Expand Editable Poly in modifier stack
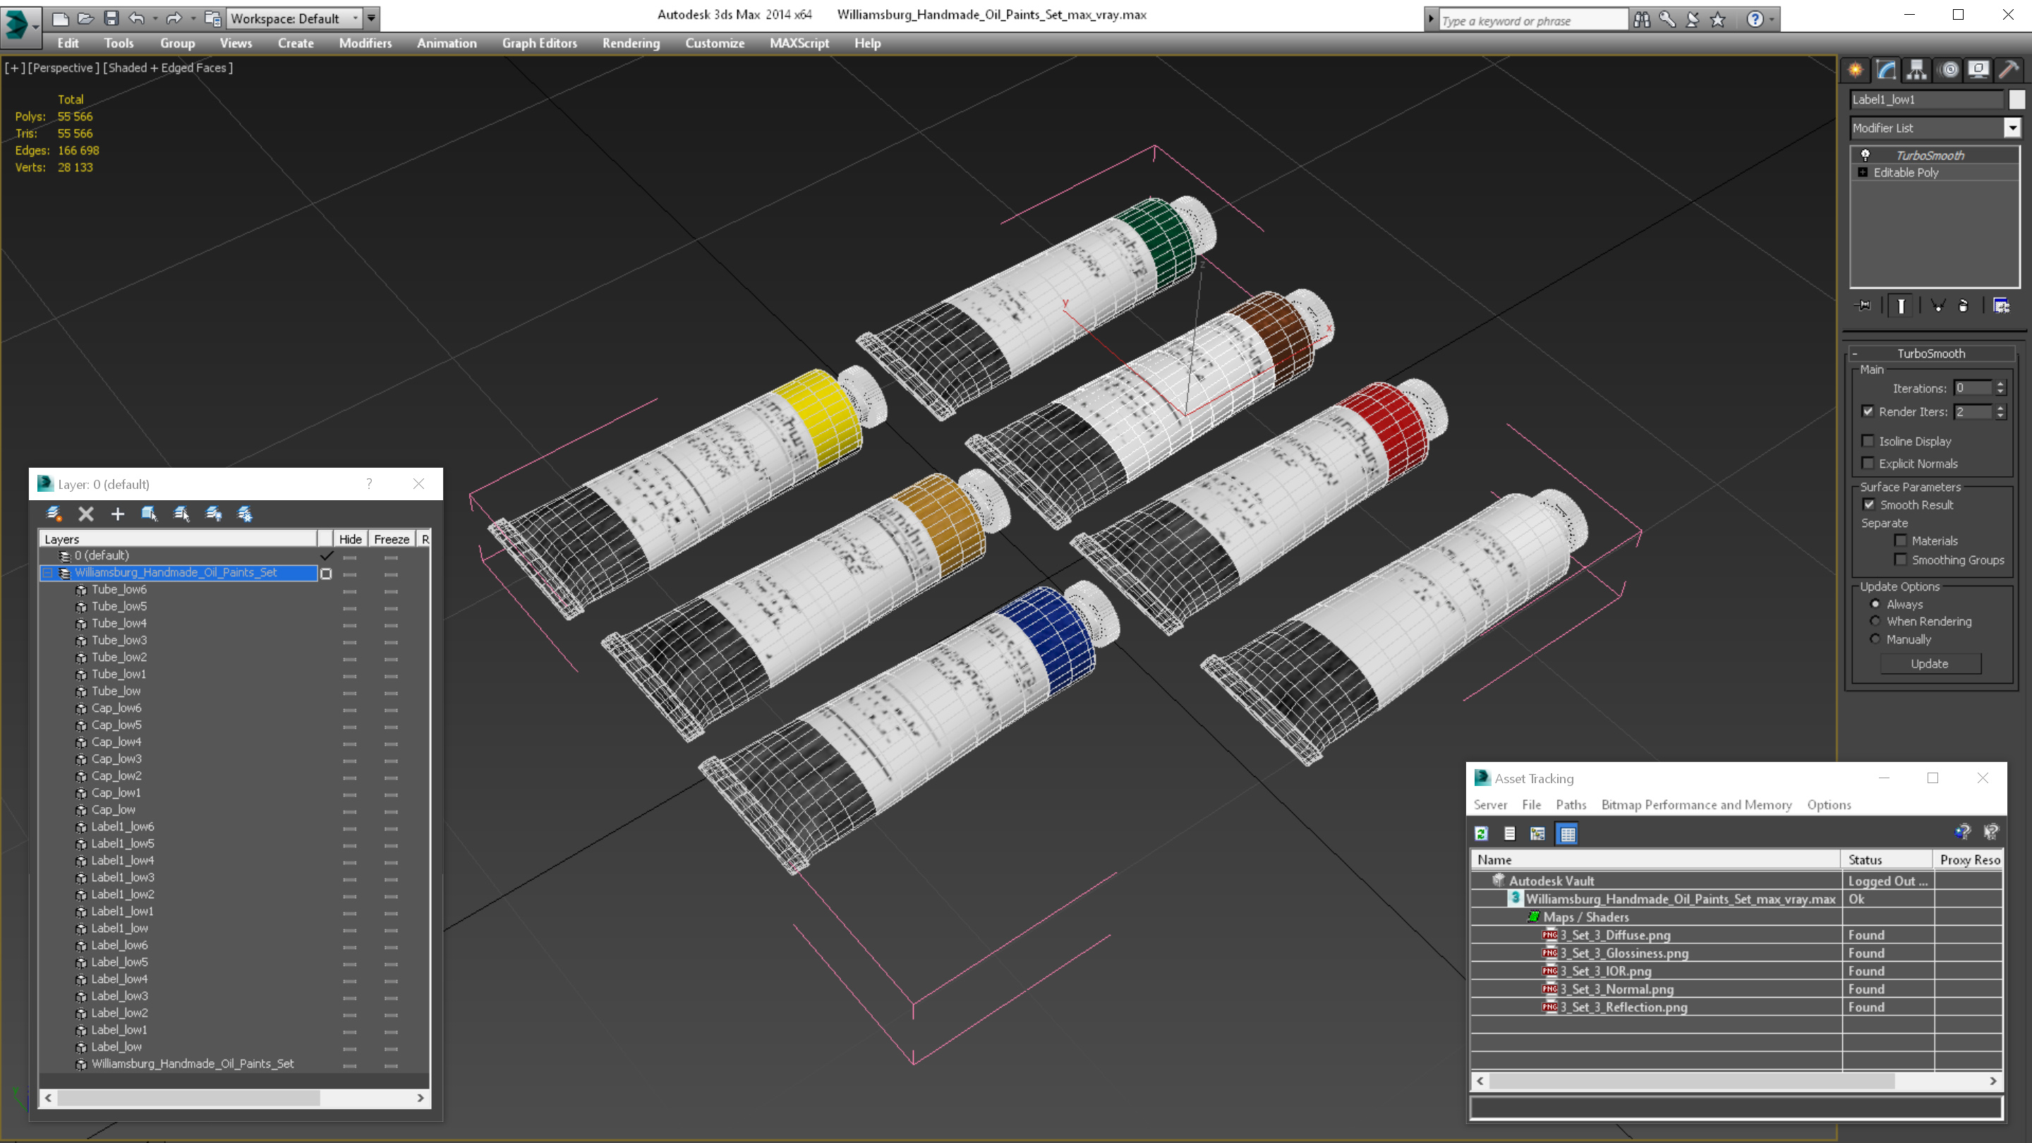The width and height of the screenshot is (2032, 1143). [1863, 172]
